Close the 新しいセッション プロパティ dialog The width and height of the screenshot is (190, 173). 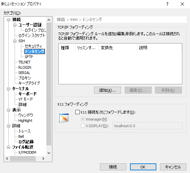tap(182, 4)
